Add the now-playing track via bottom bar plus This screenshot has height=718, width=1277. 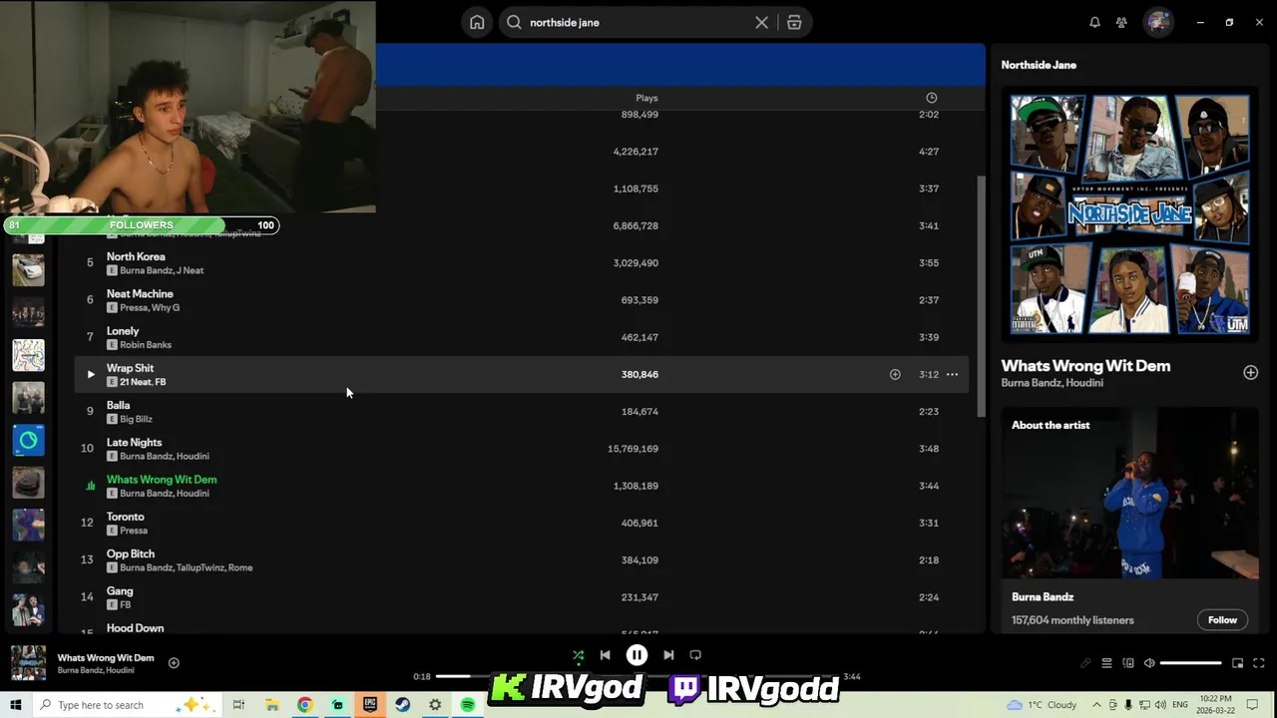(x=174, y=662)
